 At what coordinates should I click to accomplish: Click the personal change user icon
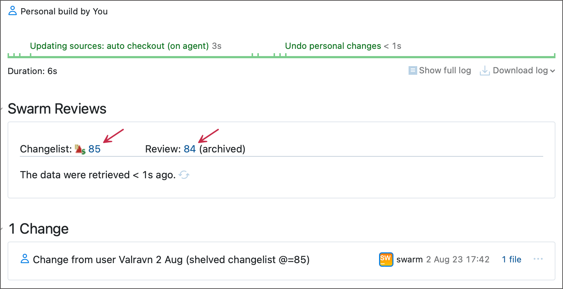(25, 259)
